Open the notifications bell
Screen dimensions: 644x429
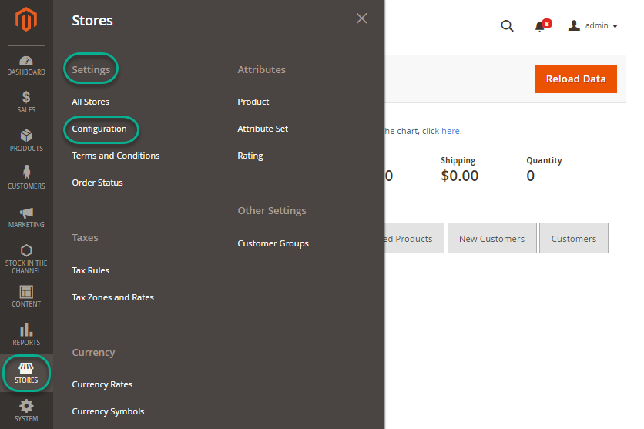540,26
